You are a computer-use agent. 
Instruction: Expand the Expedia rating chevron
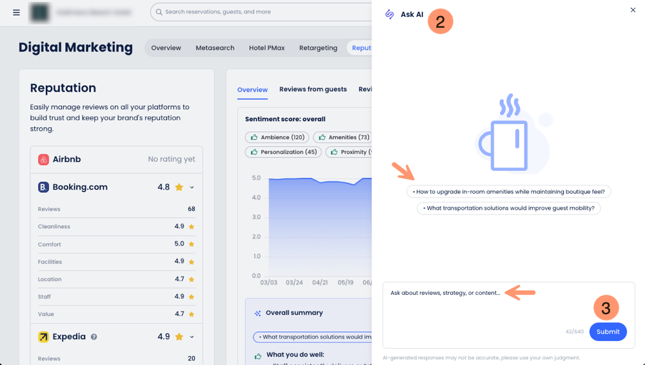(192, 337)
